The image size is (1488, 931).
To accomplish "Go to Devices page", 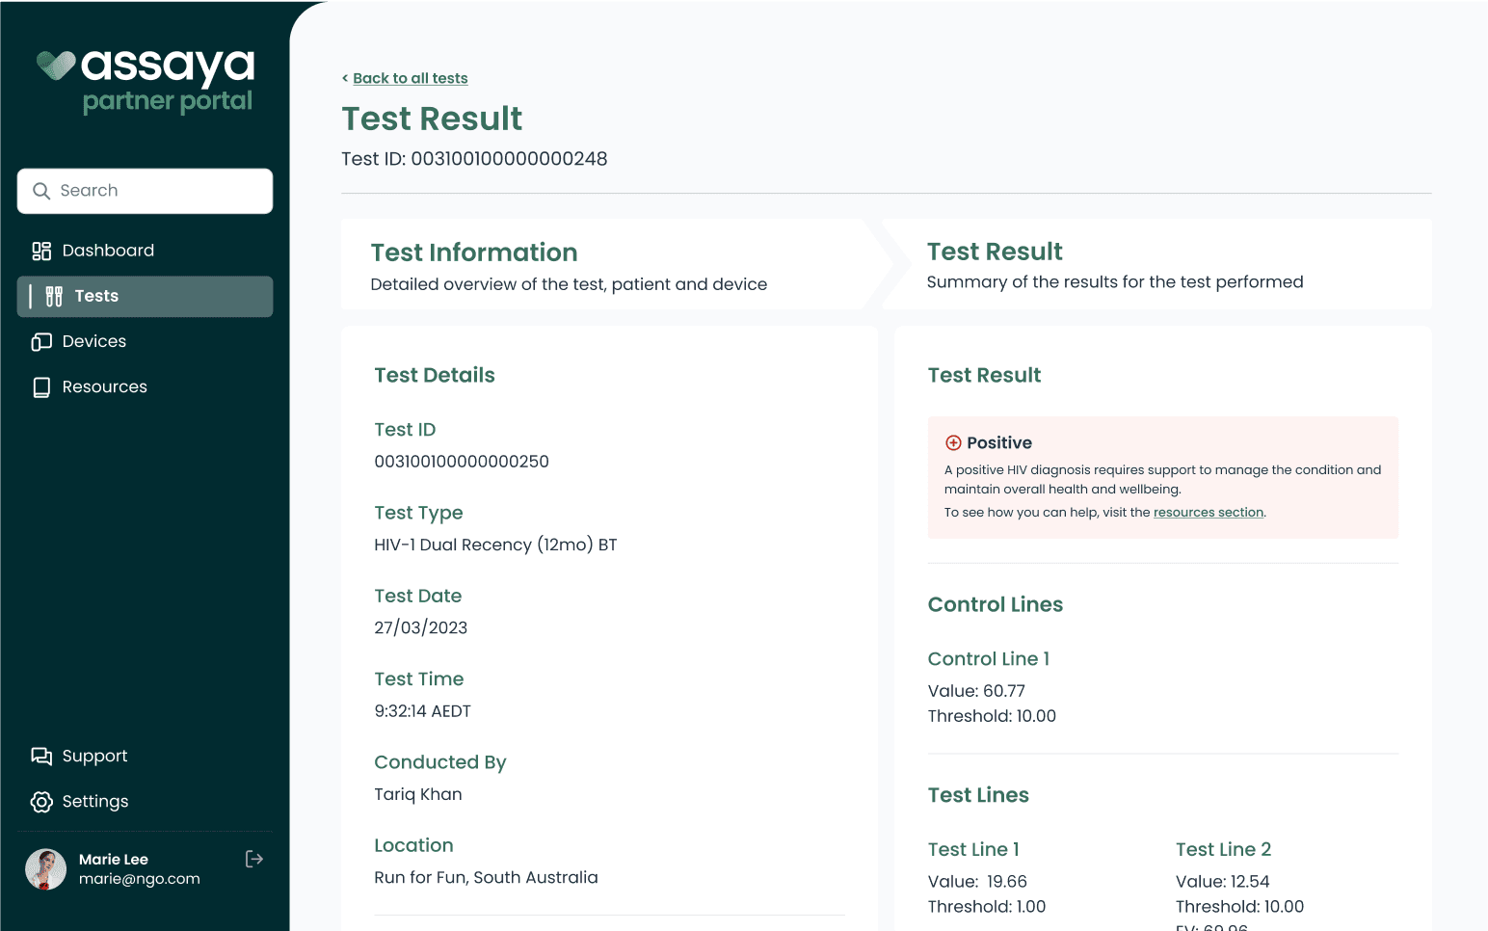I will coord(94,342).
